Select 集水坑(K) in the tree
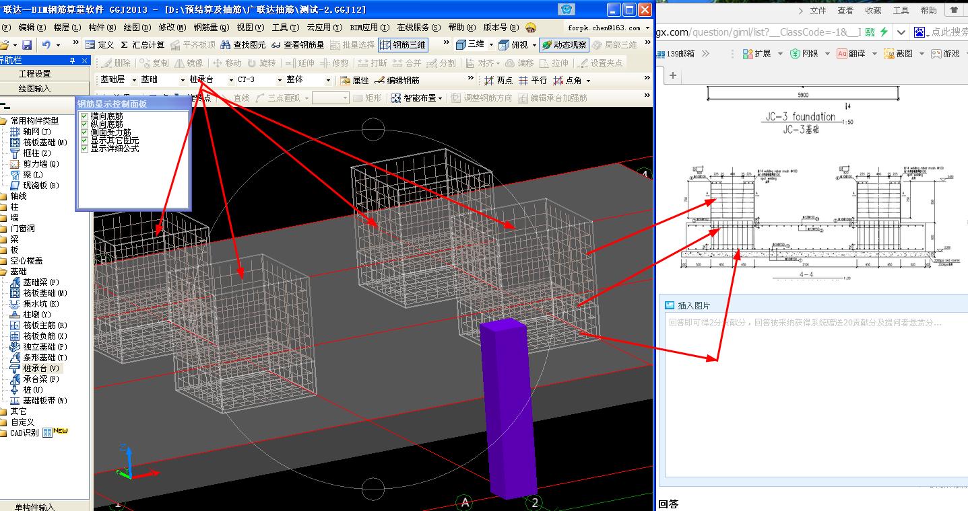This screenshot has width=968, height=511. [x=35, y=304]
